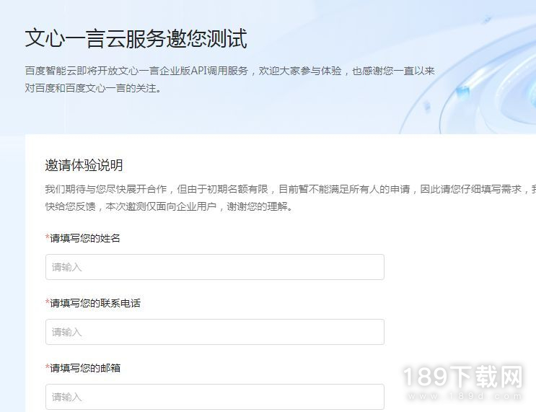The height and width of the screenshot is (412, 536).
Task: Click the 文心一言云服务邀您测试 page title
Action: pyautogui.click(x=136, y=38)
